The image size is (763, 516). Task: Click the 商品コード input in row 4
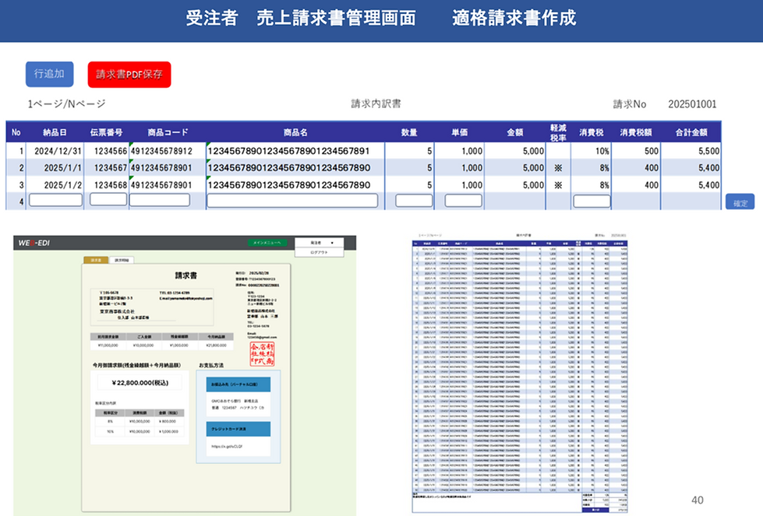160,200
